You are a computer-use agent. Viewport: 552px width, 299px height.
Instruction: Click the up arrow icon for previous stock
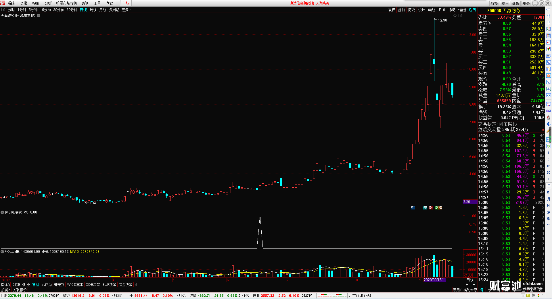pos(549,16)
